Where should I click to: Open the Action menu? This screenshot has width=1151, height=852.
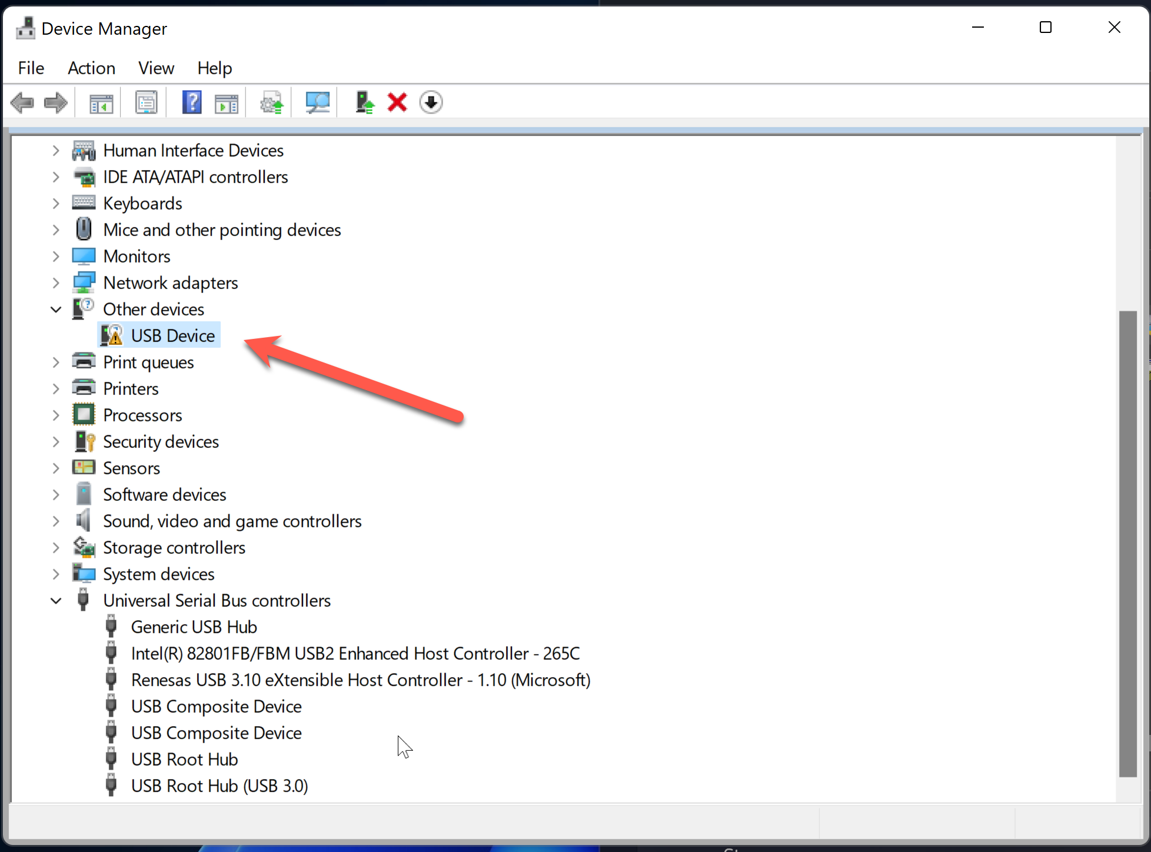tap(91, 68)
